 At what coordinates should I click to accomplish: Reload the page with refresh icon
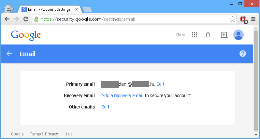(26, 19)
